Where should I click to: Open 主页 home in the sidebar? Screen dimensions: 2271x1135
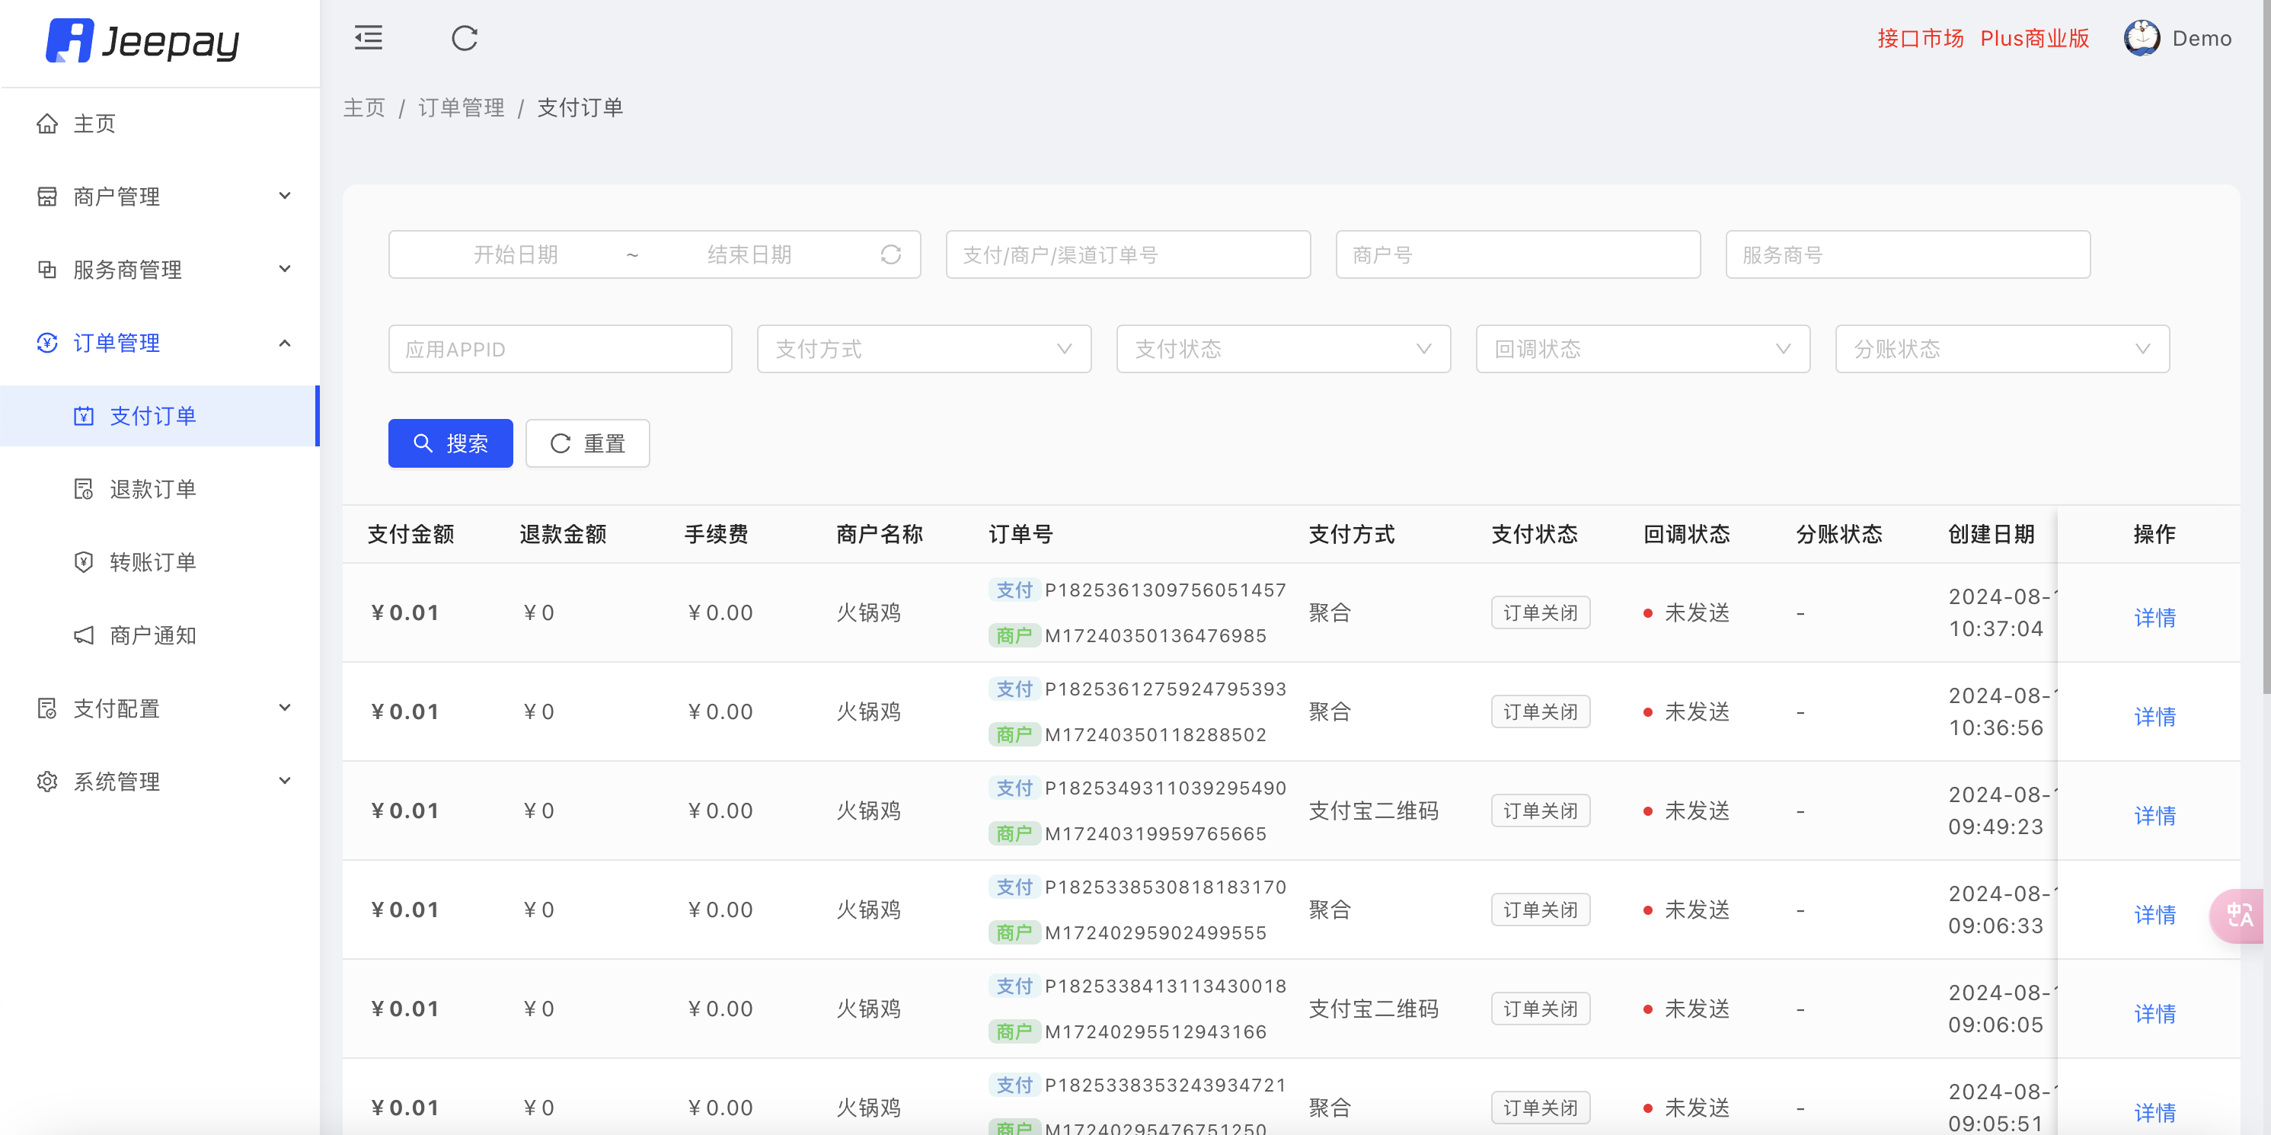coord(94,123)
